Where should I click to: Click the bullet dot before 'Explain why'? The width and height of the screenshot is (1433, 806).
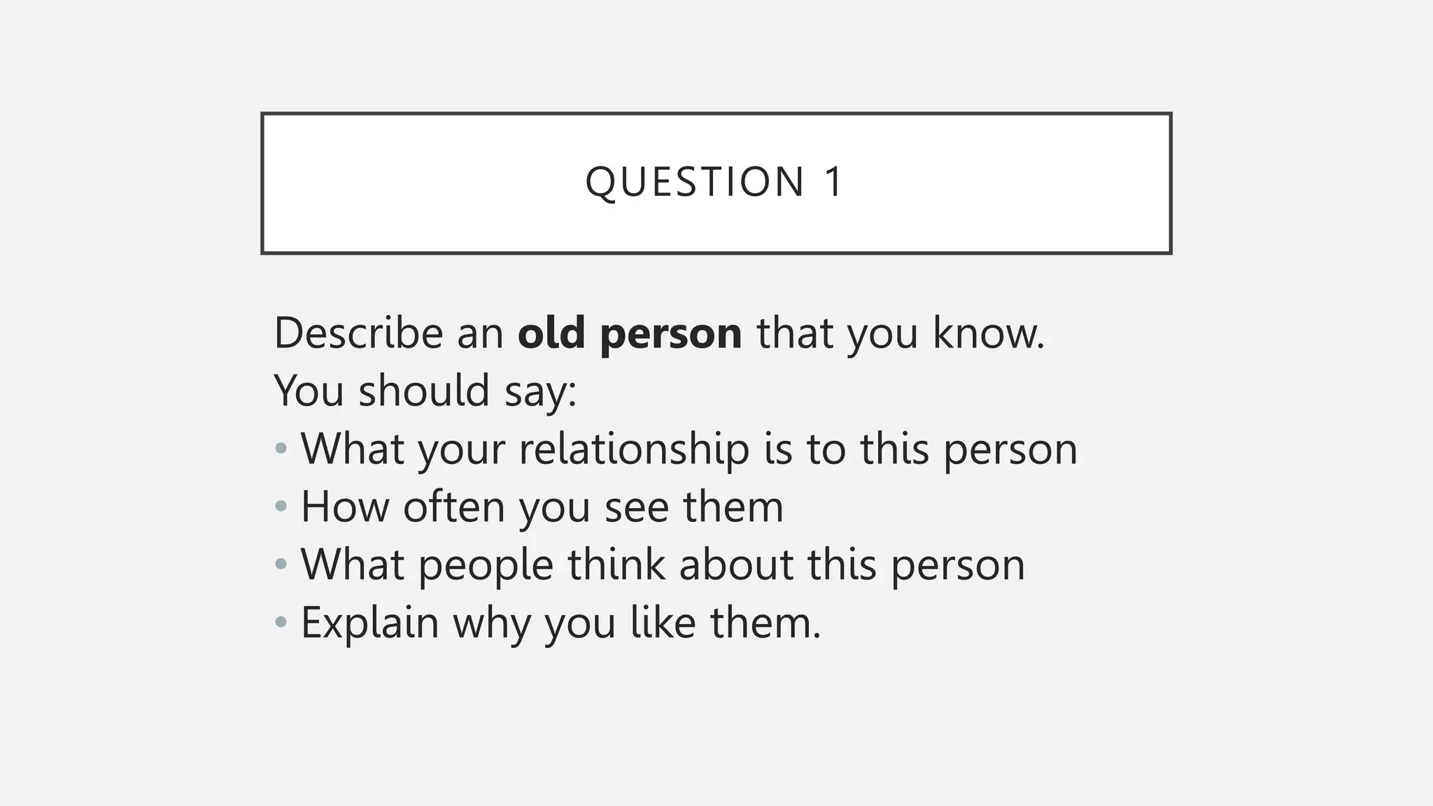[x=281, y=622]
